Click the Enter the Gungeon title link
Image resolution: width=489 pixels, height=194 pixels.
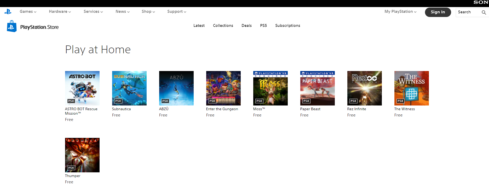coord(222,109)
